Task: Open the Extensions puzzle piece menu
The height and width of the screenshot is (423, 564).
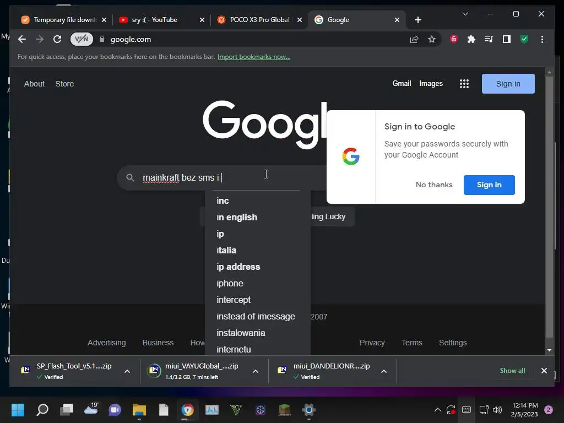Action: [471, 39]
